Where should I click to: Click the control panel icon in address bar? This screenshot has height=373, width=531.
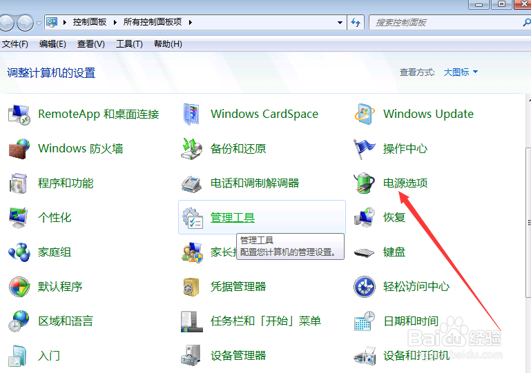[52, 22]
